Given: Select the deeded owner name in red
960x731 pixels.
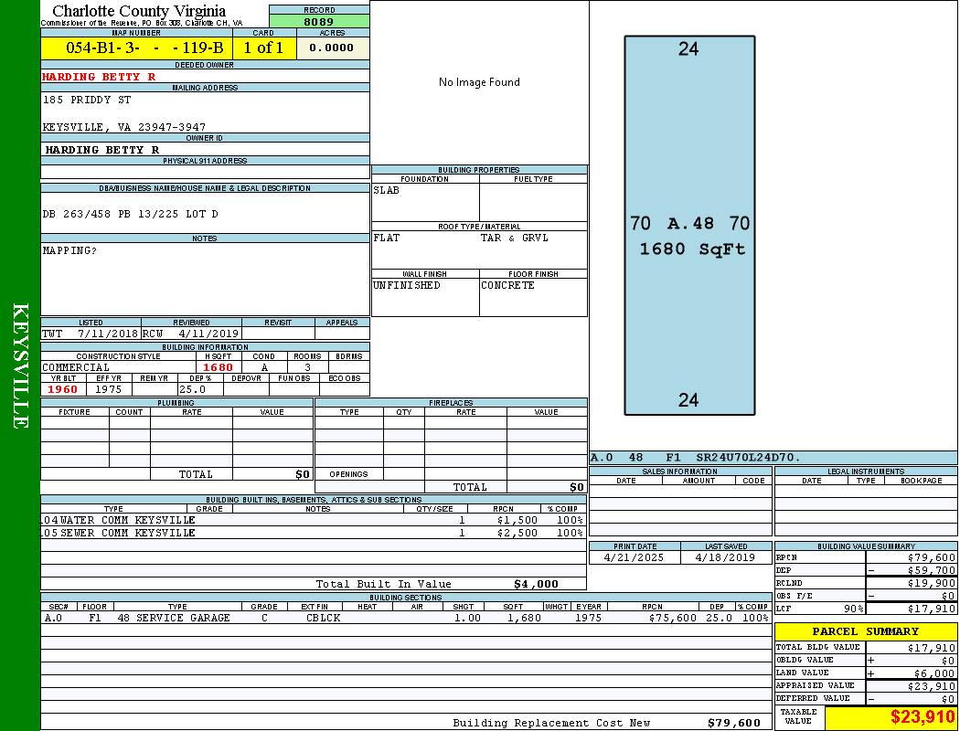Looking at the screenshot, I should [x=99, y=77].
